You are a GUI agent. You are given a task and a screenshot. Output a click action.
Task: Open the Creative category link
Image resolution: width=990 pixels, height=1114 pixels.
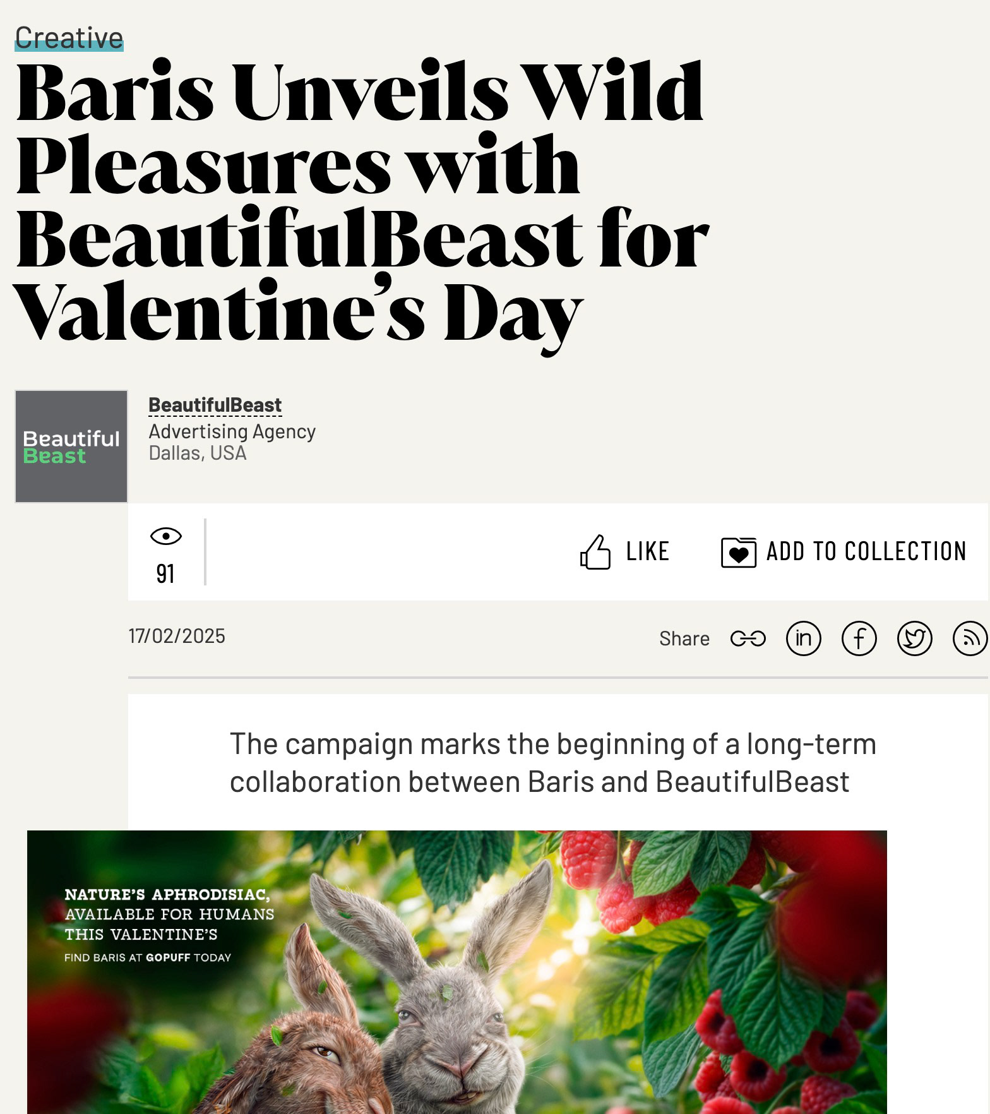click(69, 38)
